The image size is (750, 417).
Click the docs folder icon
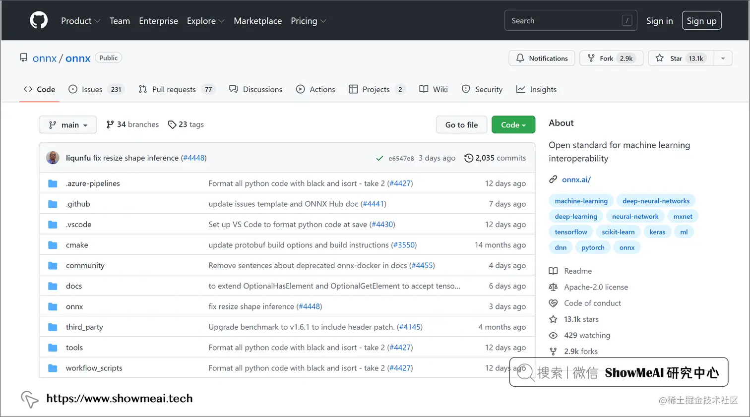coord(53,286)
